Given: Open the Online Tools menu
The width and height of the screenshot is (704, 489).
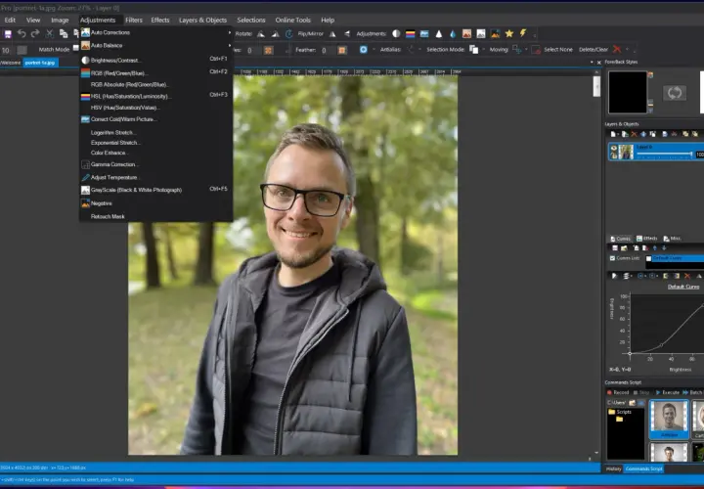Looking at the screenshot, I should pos(292,20).
